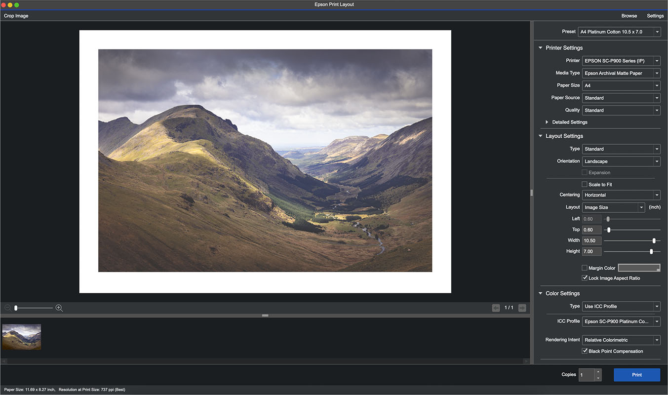
Task: Toggle the Margin Color checkbox
Action: 585,268
